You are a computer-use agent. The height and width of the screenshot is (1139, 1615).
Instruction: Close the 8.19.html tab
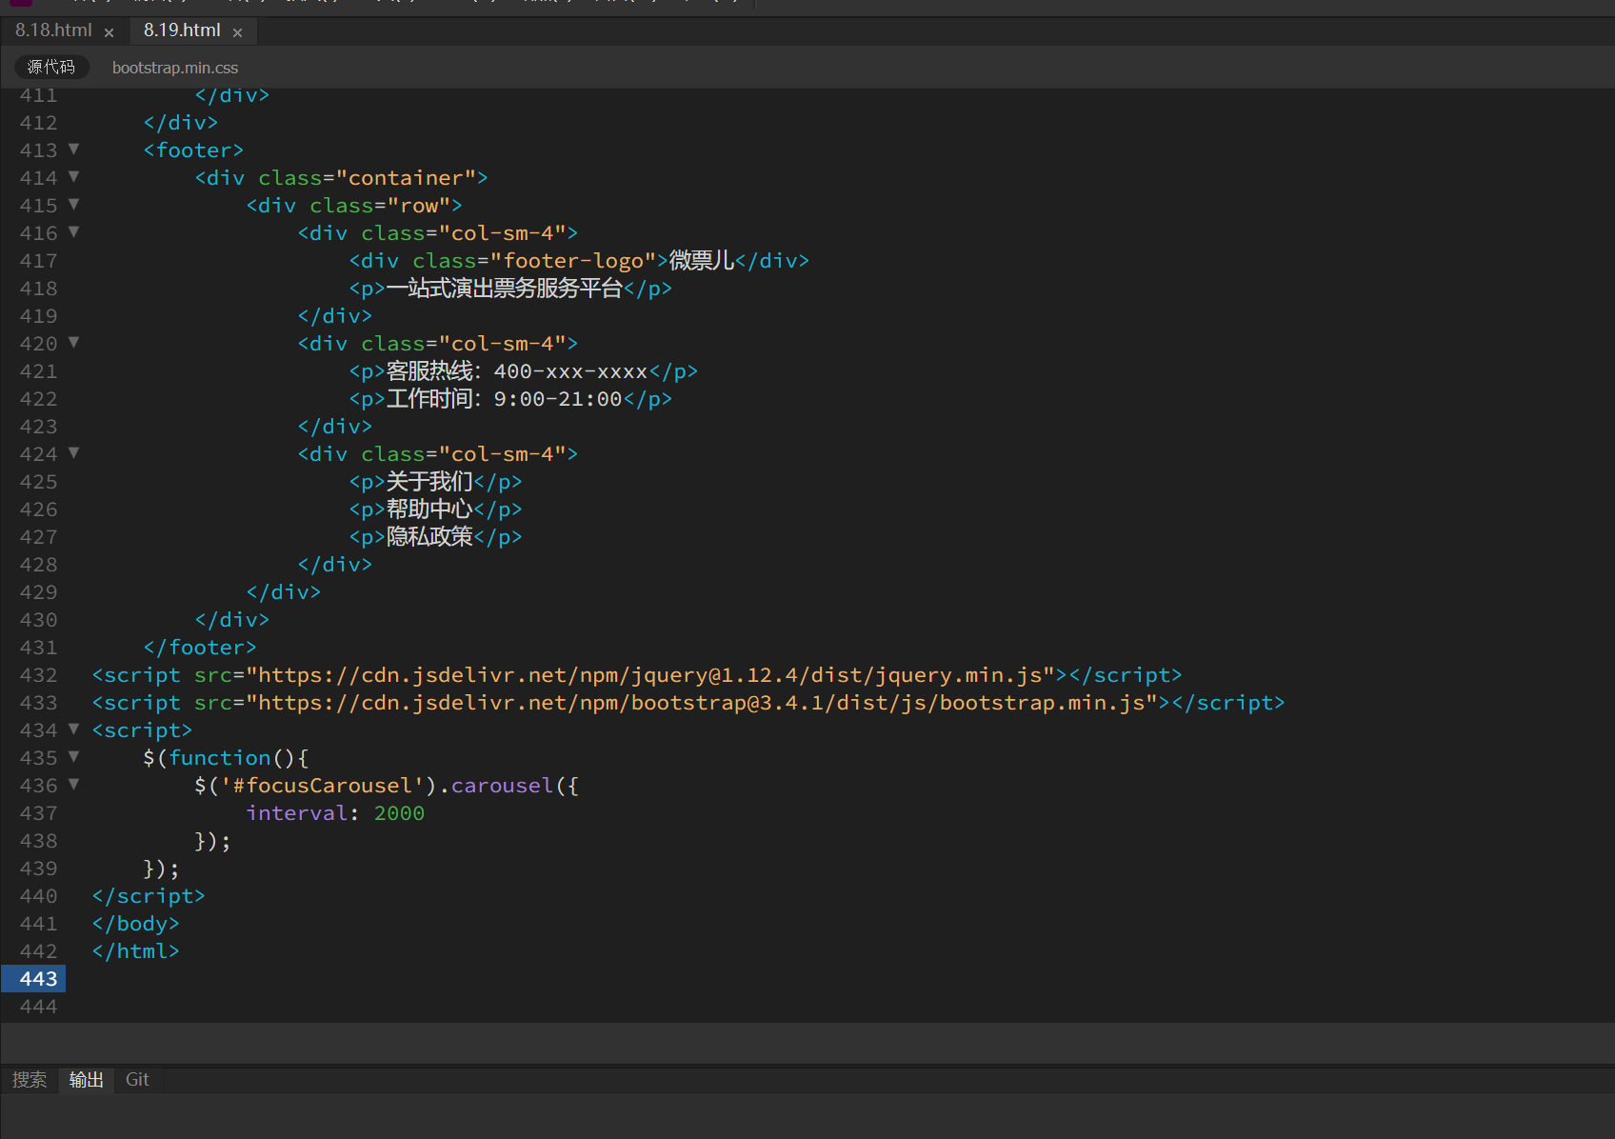[237, 32]
